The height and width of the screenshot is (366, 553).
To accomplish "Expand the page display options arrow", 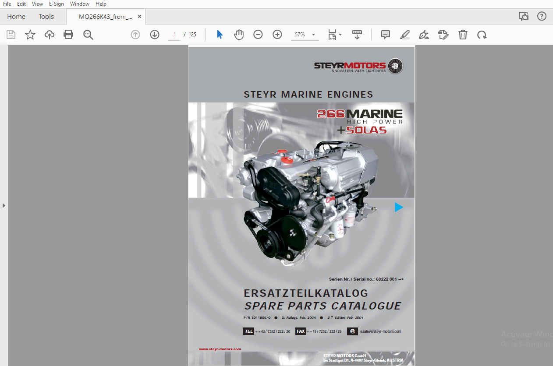I will [x=340, y=34].
